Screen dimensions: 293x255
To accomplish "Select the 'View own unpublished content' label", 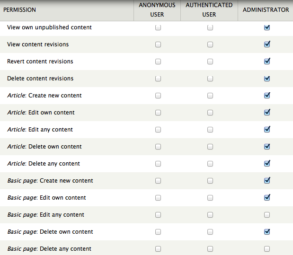I will click(49, 27).
